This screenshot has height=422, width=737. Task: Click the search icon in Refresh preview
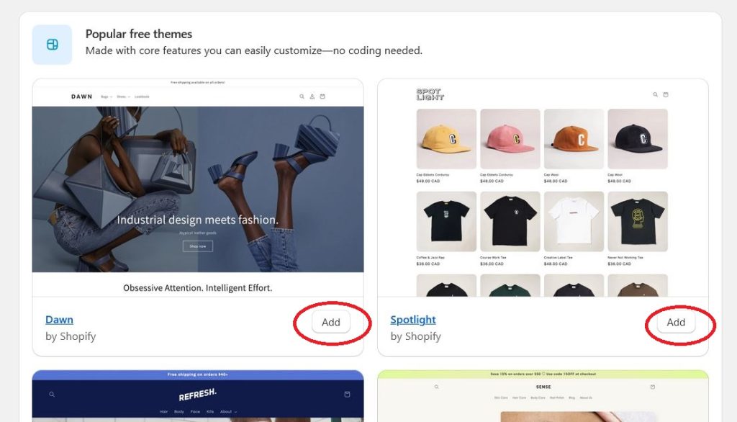click(x=52, y=394)
